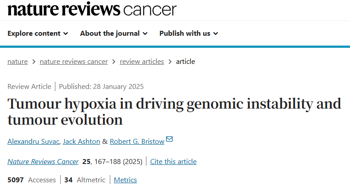Open the article Metrics link

(x=125, y=180)
